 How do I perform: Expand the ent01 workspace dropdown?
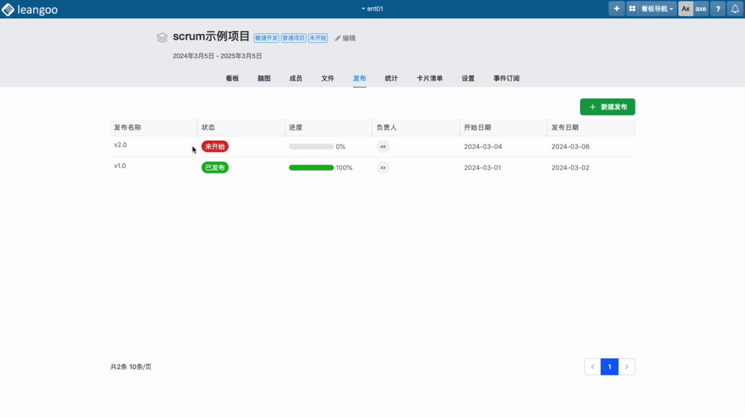click(372, 9)
